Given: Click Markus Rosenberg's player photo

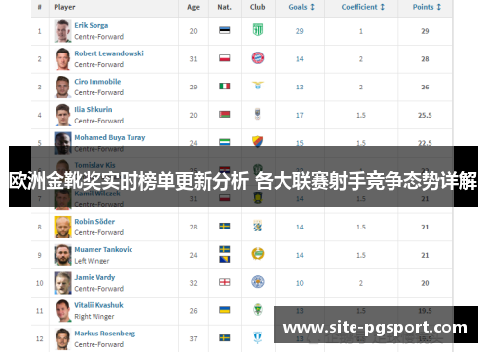Looking at the screenshot, I should pyautogui.click(x=62, y=339).
